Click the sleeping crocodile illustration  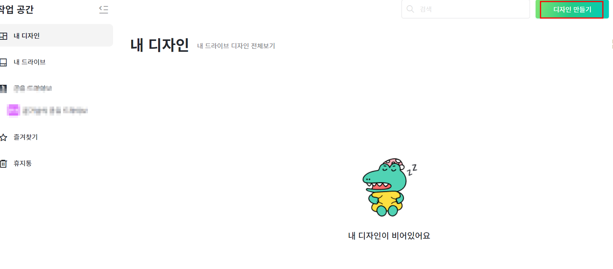pyautogui.click(x=389, y=187)
